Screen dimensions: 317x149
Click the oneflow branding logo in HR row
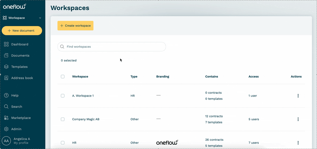[167, 142]
